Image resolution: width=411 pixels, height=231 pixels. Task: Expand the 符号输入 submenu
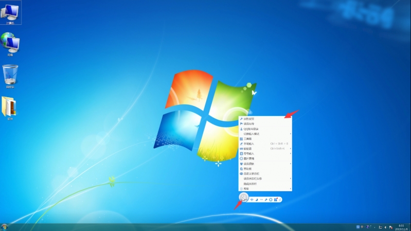[265, 154]
